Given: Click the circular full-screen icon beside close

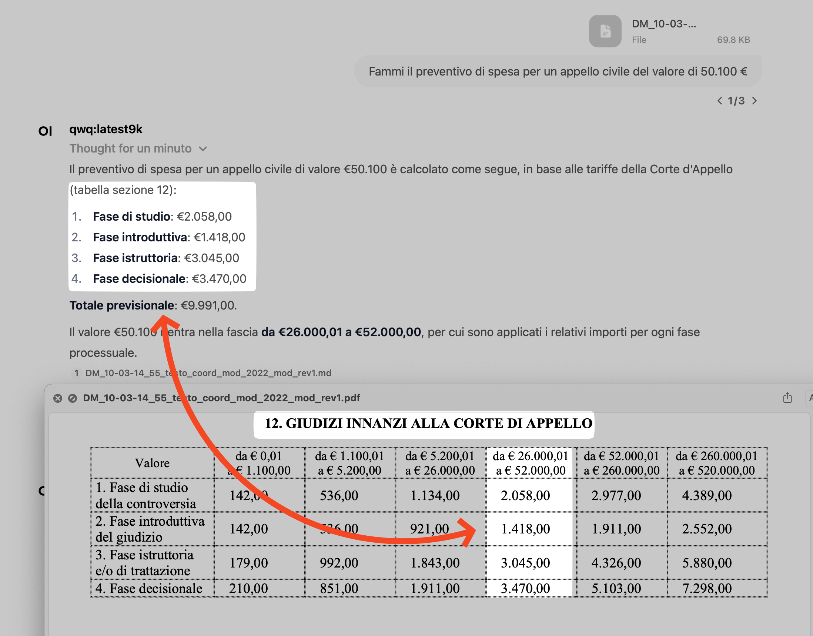Looking at the screenshot, I should (73, 398).
